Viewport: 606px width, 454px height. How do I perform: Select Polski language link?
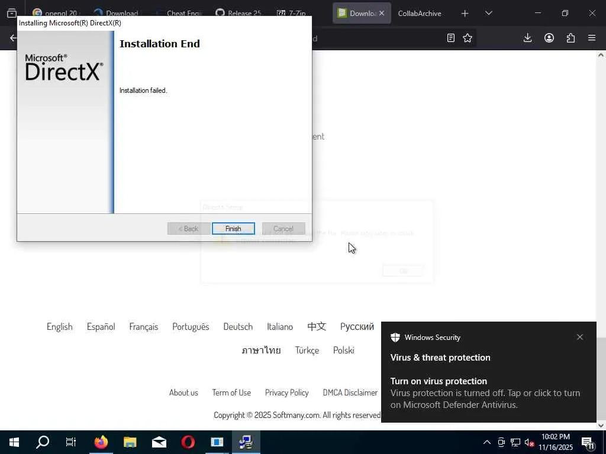344,350
